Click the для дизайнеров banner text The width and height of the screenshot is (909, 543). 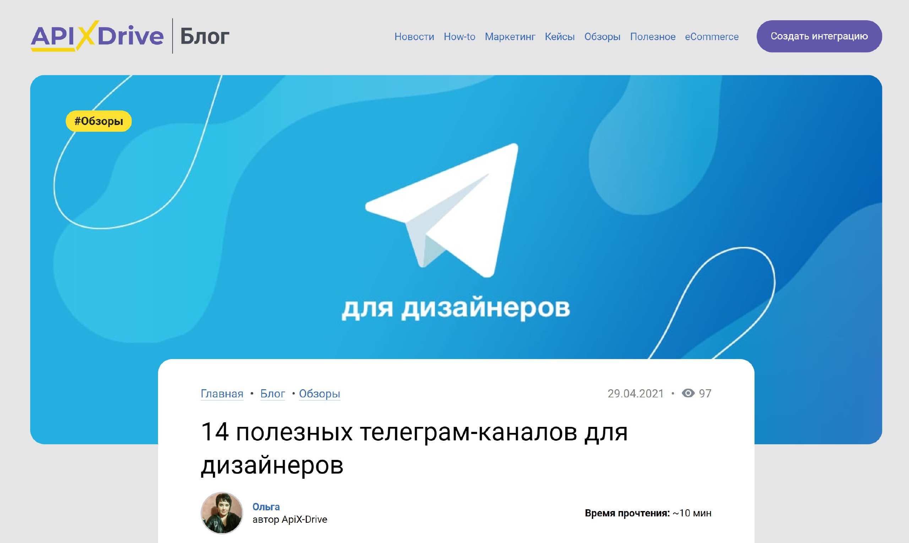456,309
